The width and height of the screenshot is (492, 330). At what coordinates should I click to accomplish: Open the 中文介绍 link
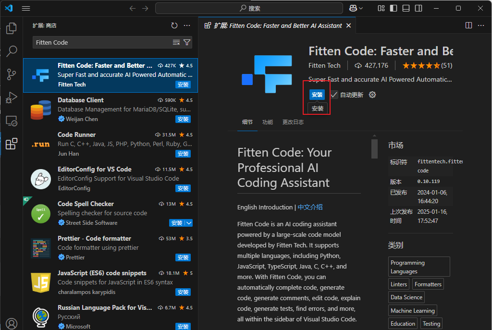tap(310, 208)
